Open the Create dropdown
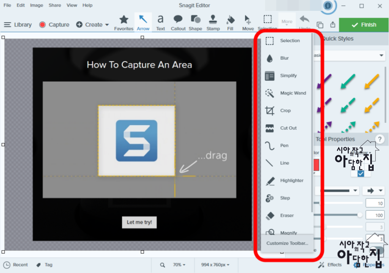 point(93,25)
